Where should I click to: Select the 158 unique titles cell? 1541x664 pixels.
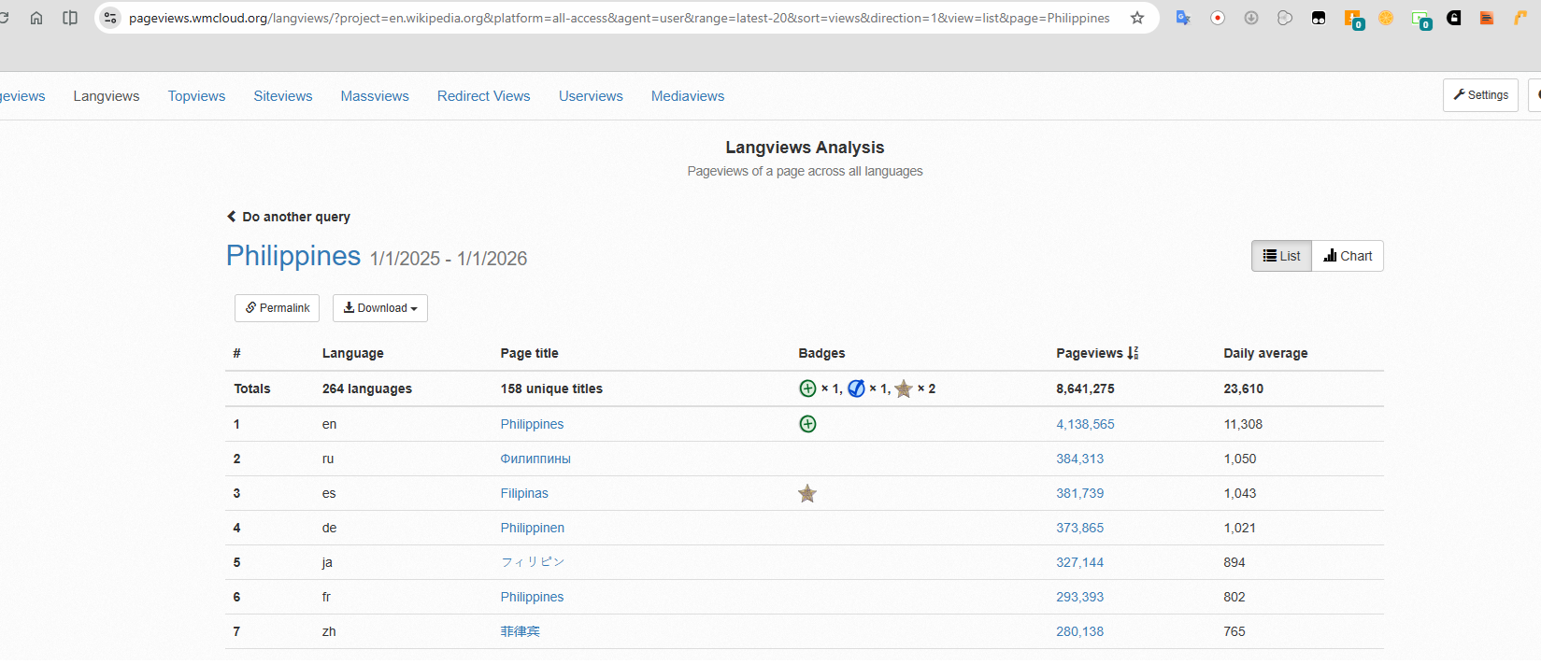click(x=551, y=389)
